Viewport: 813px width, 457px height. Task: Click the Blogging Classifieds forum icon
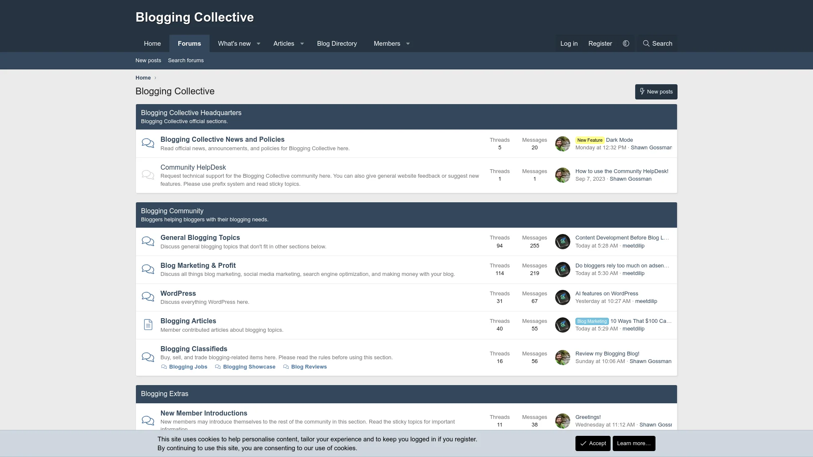[148, 357]
